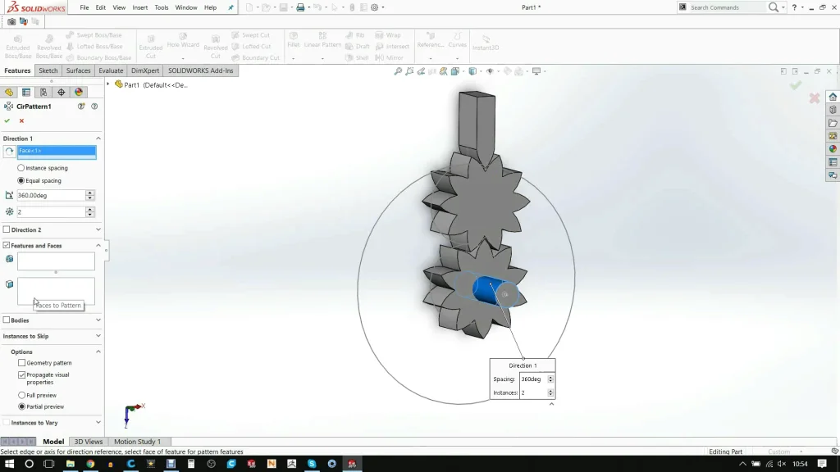The height and width of the screenshot is (472, 840).
Task: Open the ConfigurationManager tab icon
Action: (43, 93)
